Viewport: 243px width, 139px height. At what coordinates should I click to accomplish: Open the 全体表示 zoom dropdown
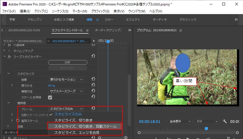tap(180, 121)
